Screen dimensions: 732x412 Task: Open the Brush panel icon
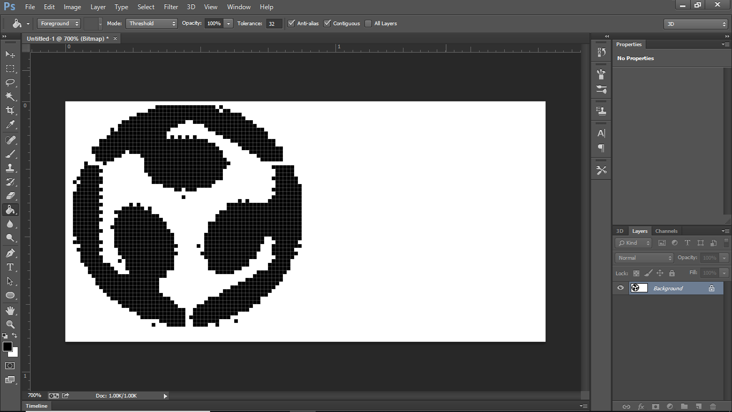pos(601,89)
